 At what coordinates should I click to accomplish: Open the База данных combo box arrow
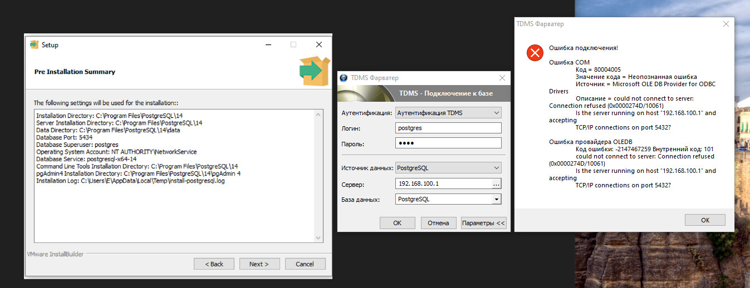click(x=496, y=199)
